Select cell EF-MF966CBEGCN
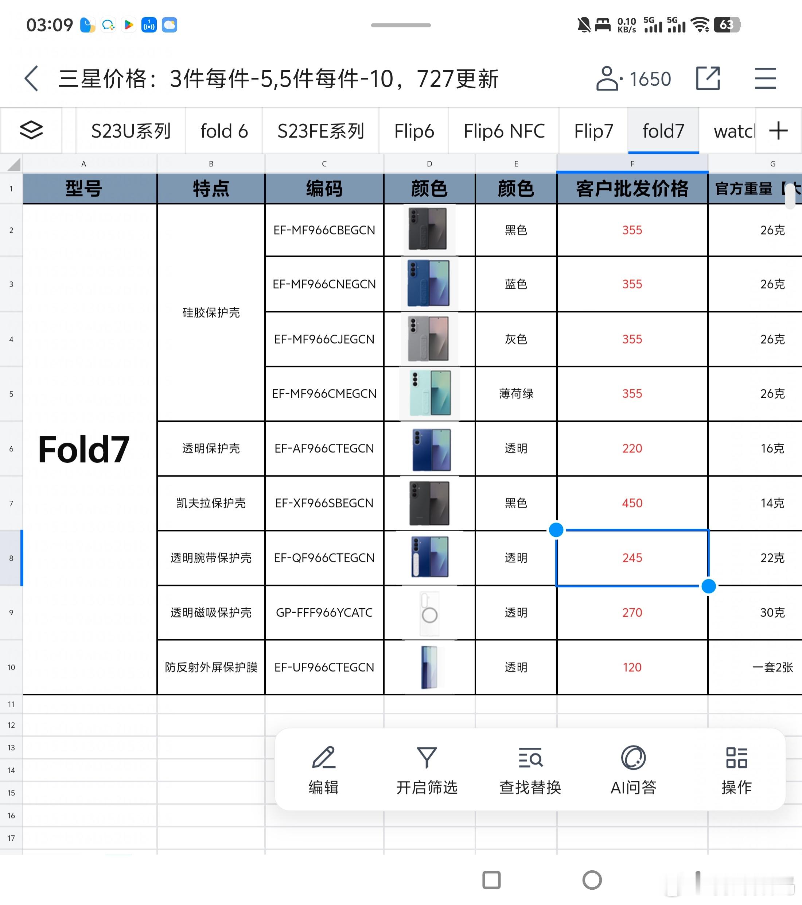 [324, 230]
